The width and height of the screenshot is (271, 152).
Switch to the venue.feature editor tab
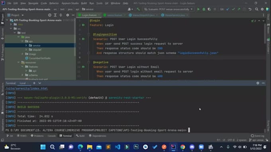click(x=114, y=15)
